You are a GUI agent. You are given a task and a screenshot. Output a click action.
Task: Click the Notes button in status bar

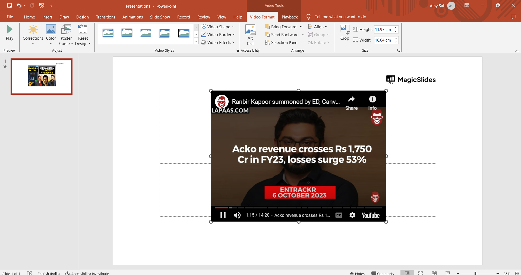pos(357,273)
